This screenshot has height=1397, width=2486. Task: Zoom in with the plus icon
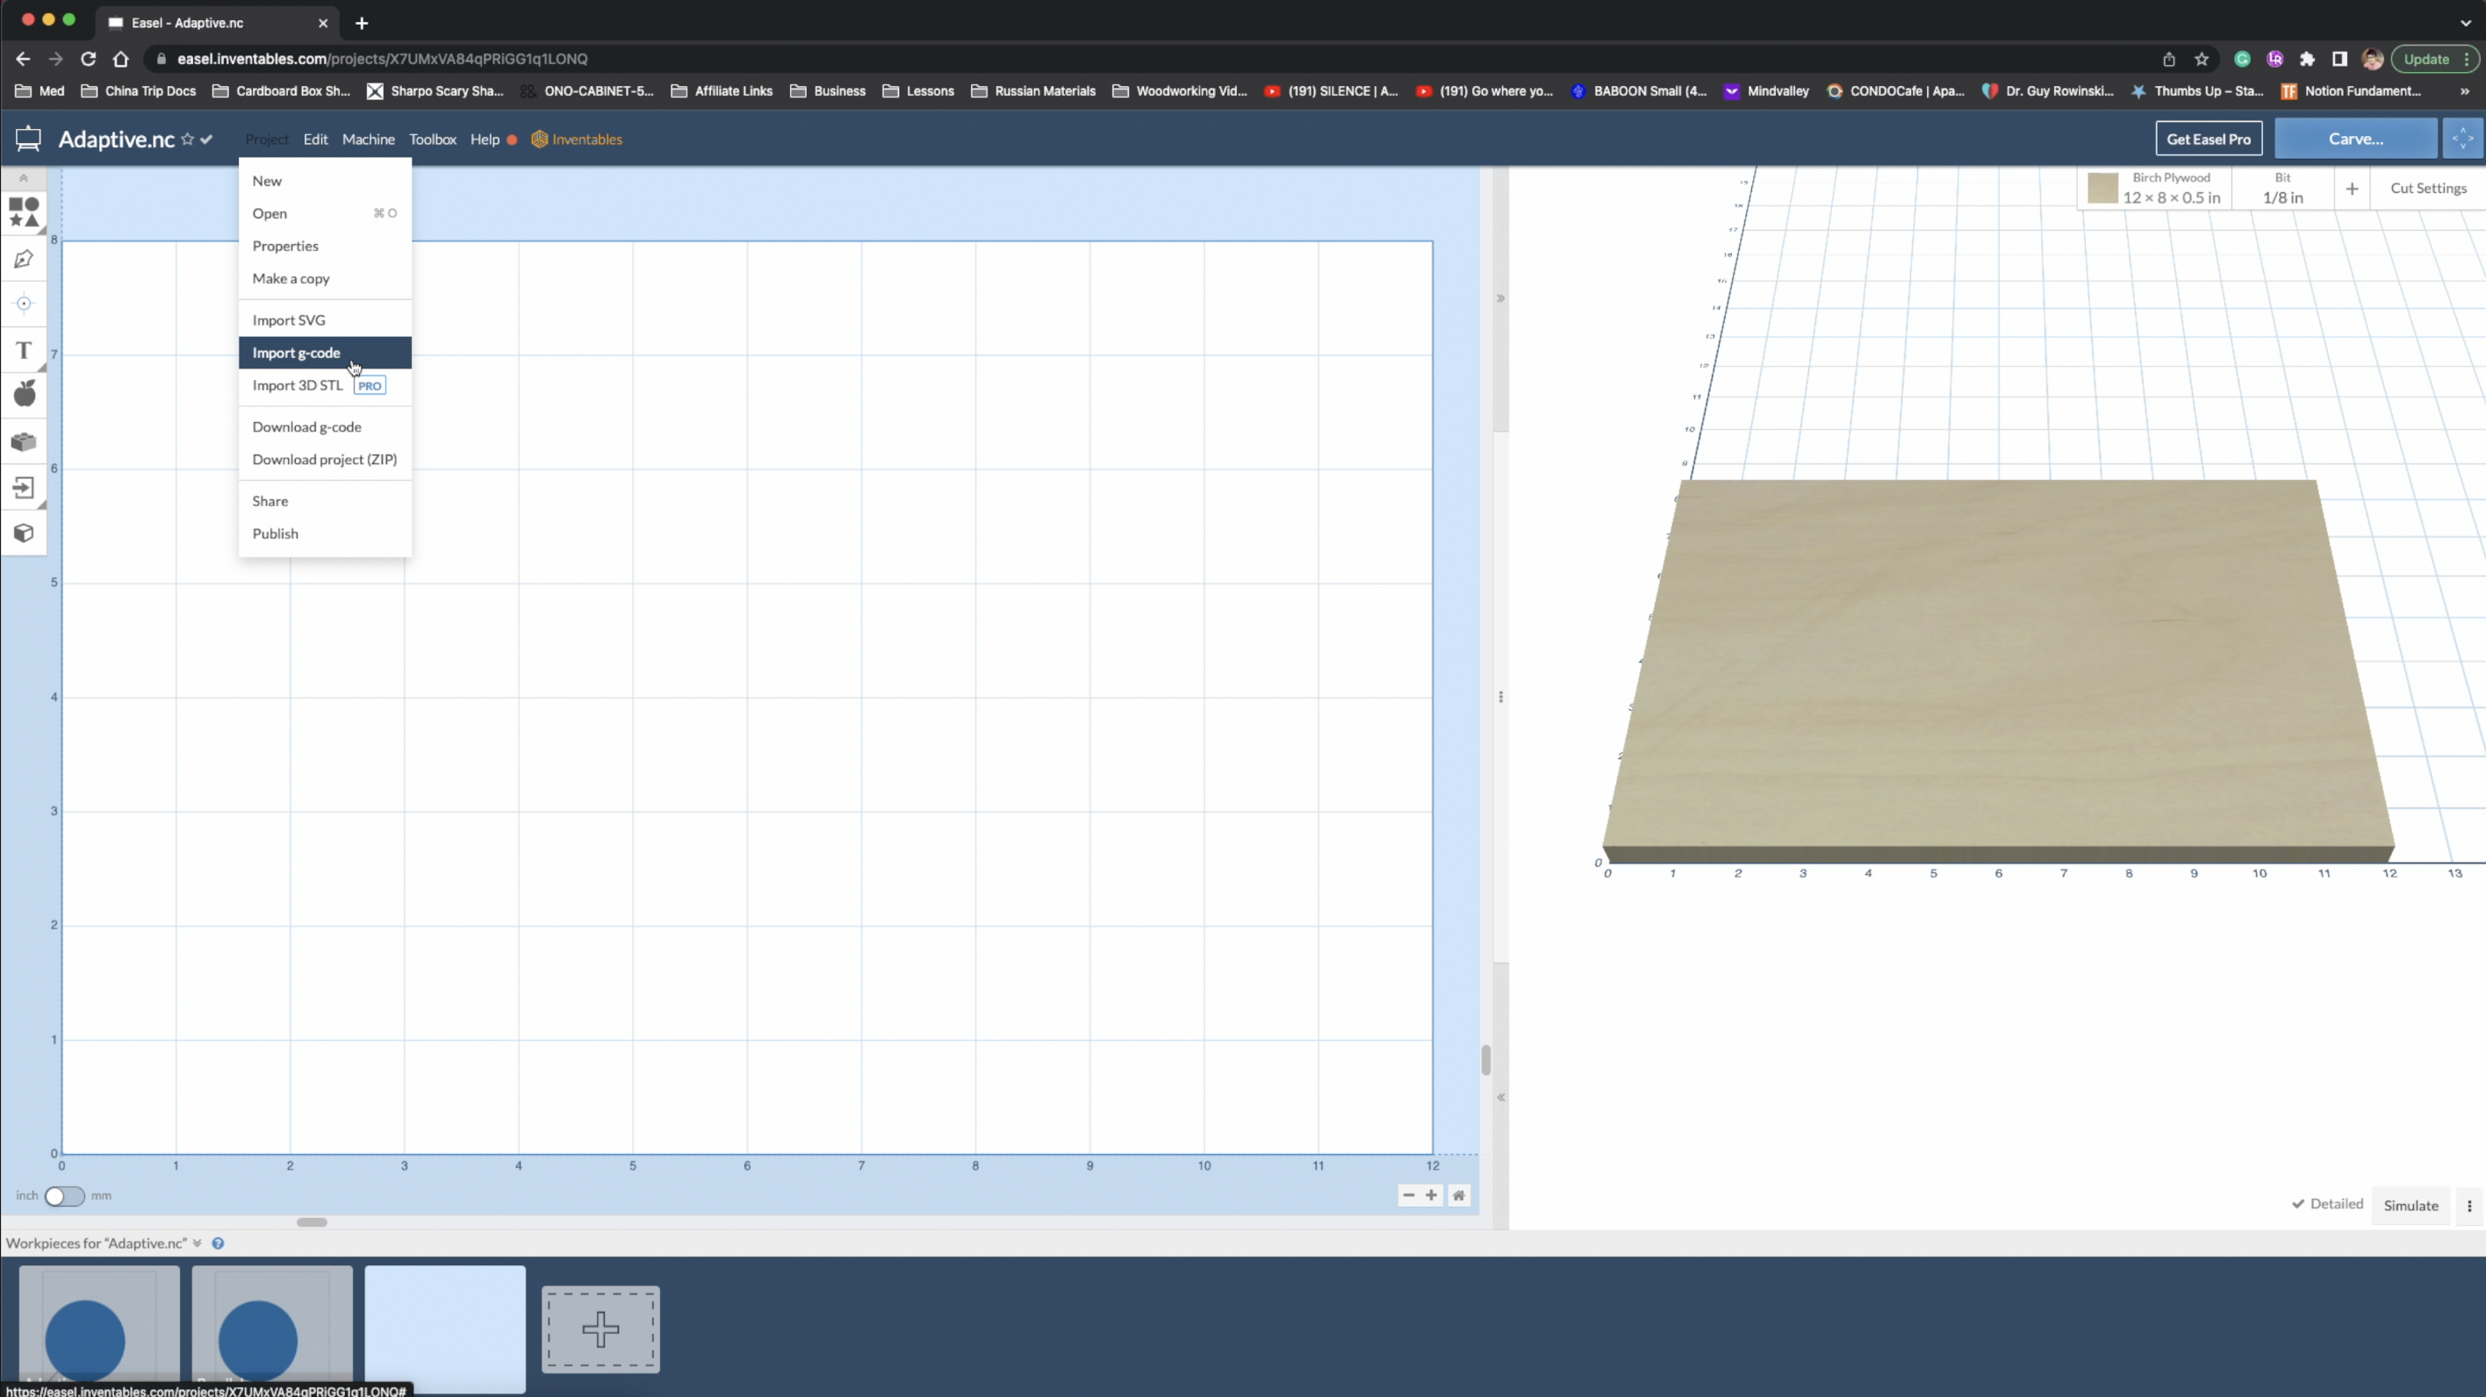1431,1195
